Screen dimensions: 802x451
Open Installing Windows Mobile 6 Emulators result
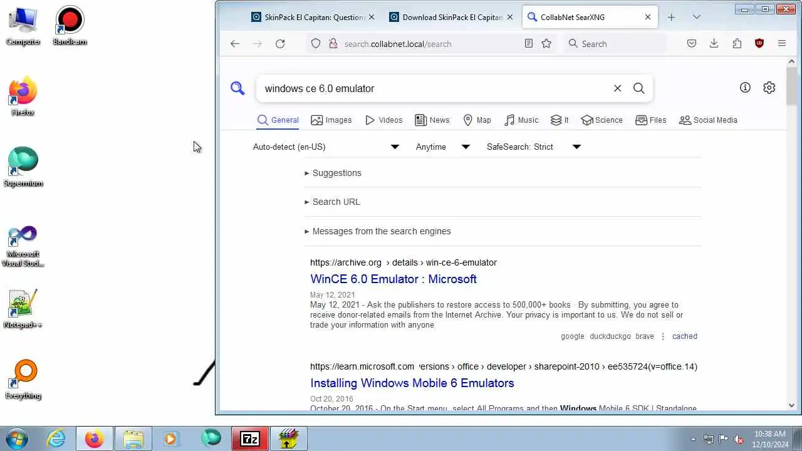[x=412, y=383]
